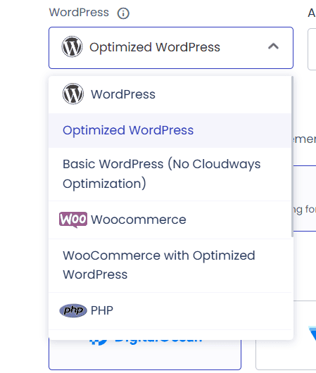Pick the Woocommerce option
This screenshot has width=316, height=373.
coord(170,220)
